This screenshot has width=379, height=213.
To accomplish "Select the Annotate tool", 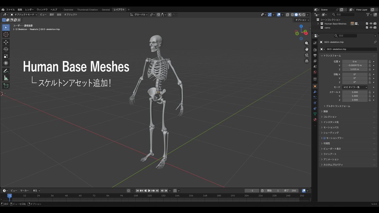I will point(6,71).
